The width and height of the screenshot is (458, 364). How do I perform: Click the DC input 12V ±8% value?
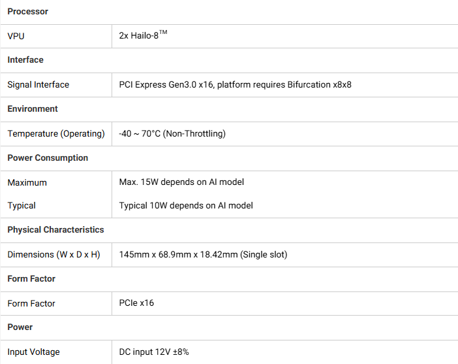154,352
